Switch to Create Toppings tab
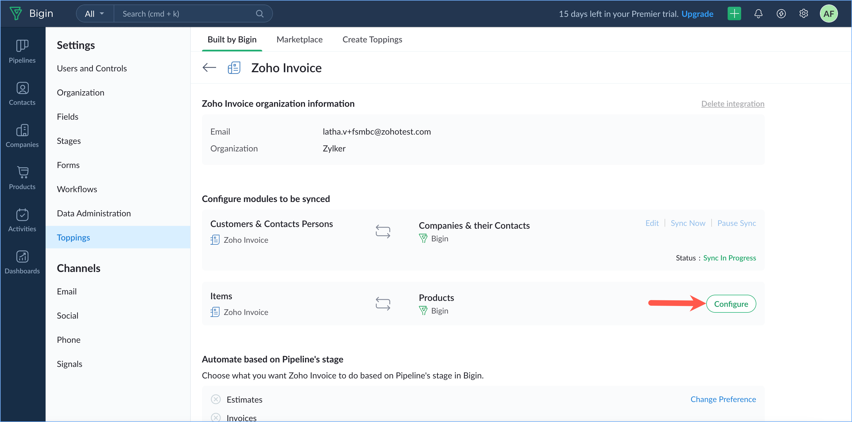The width and height of the screenshot is (852, 422). [x=372, y=39]
